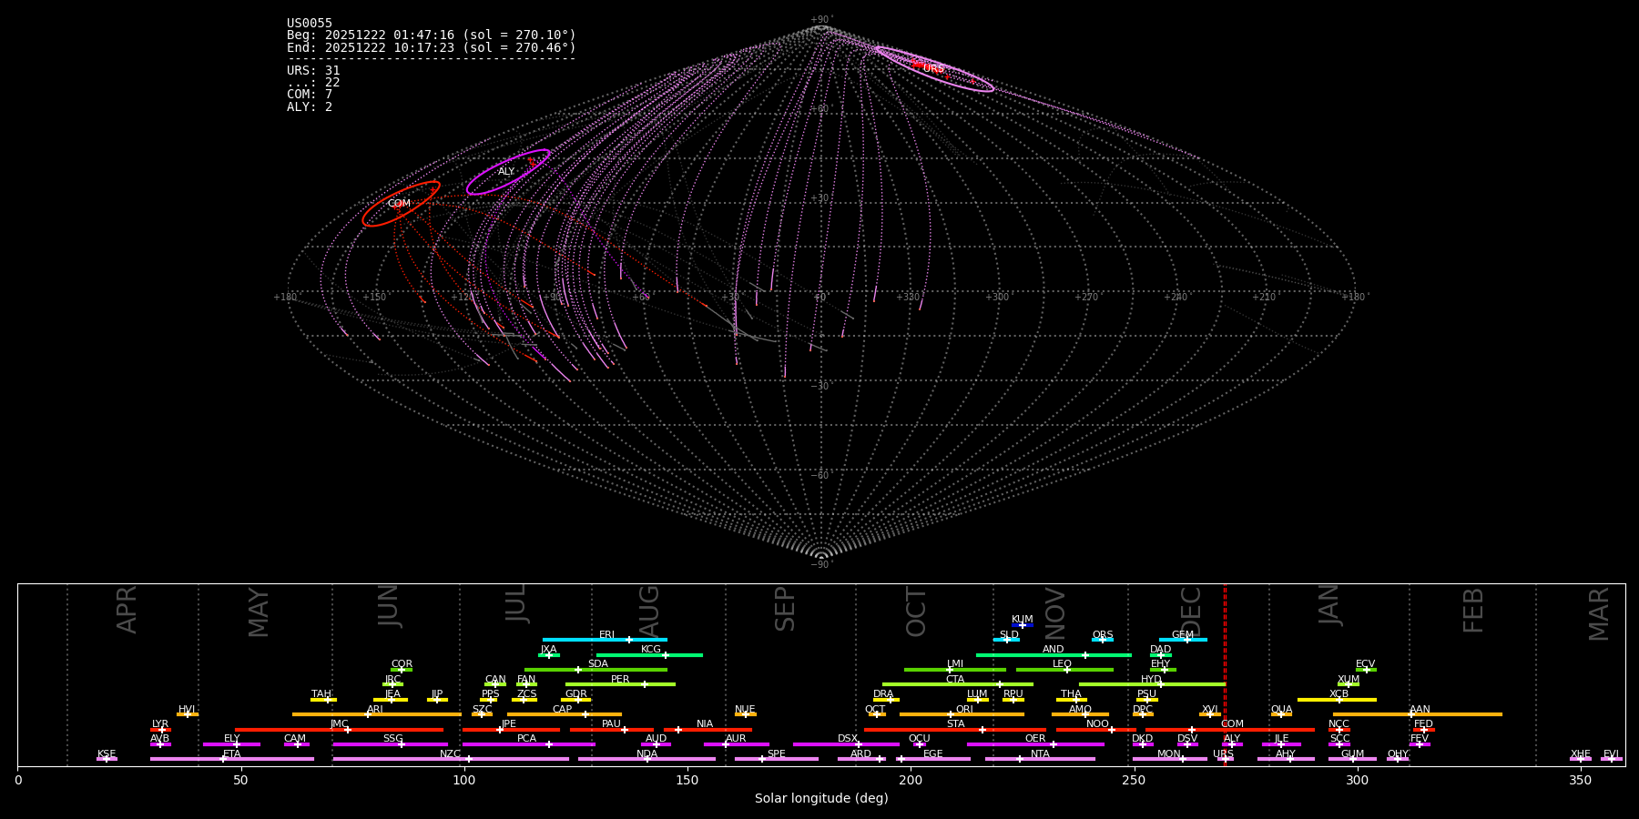Click the EVI shower bar in timeline

tap(1611, 759)
